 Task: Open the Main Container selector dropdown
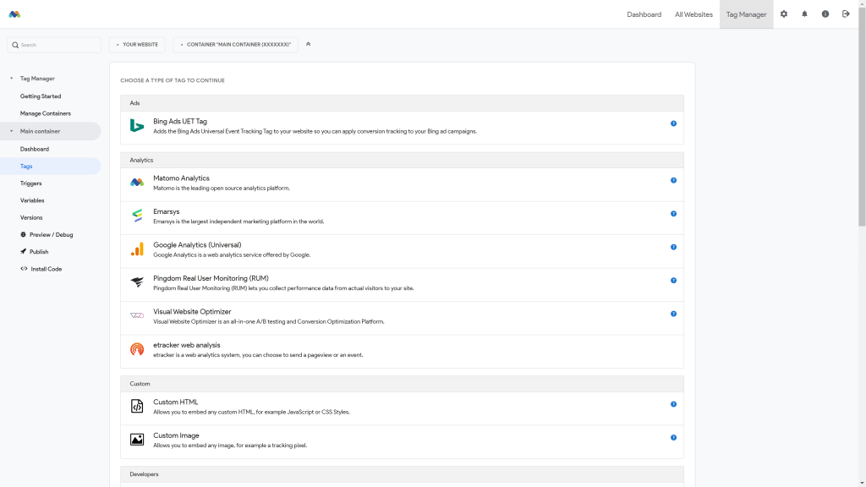[236, 45]
